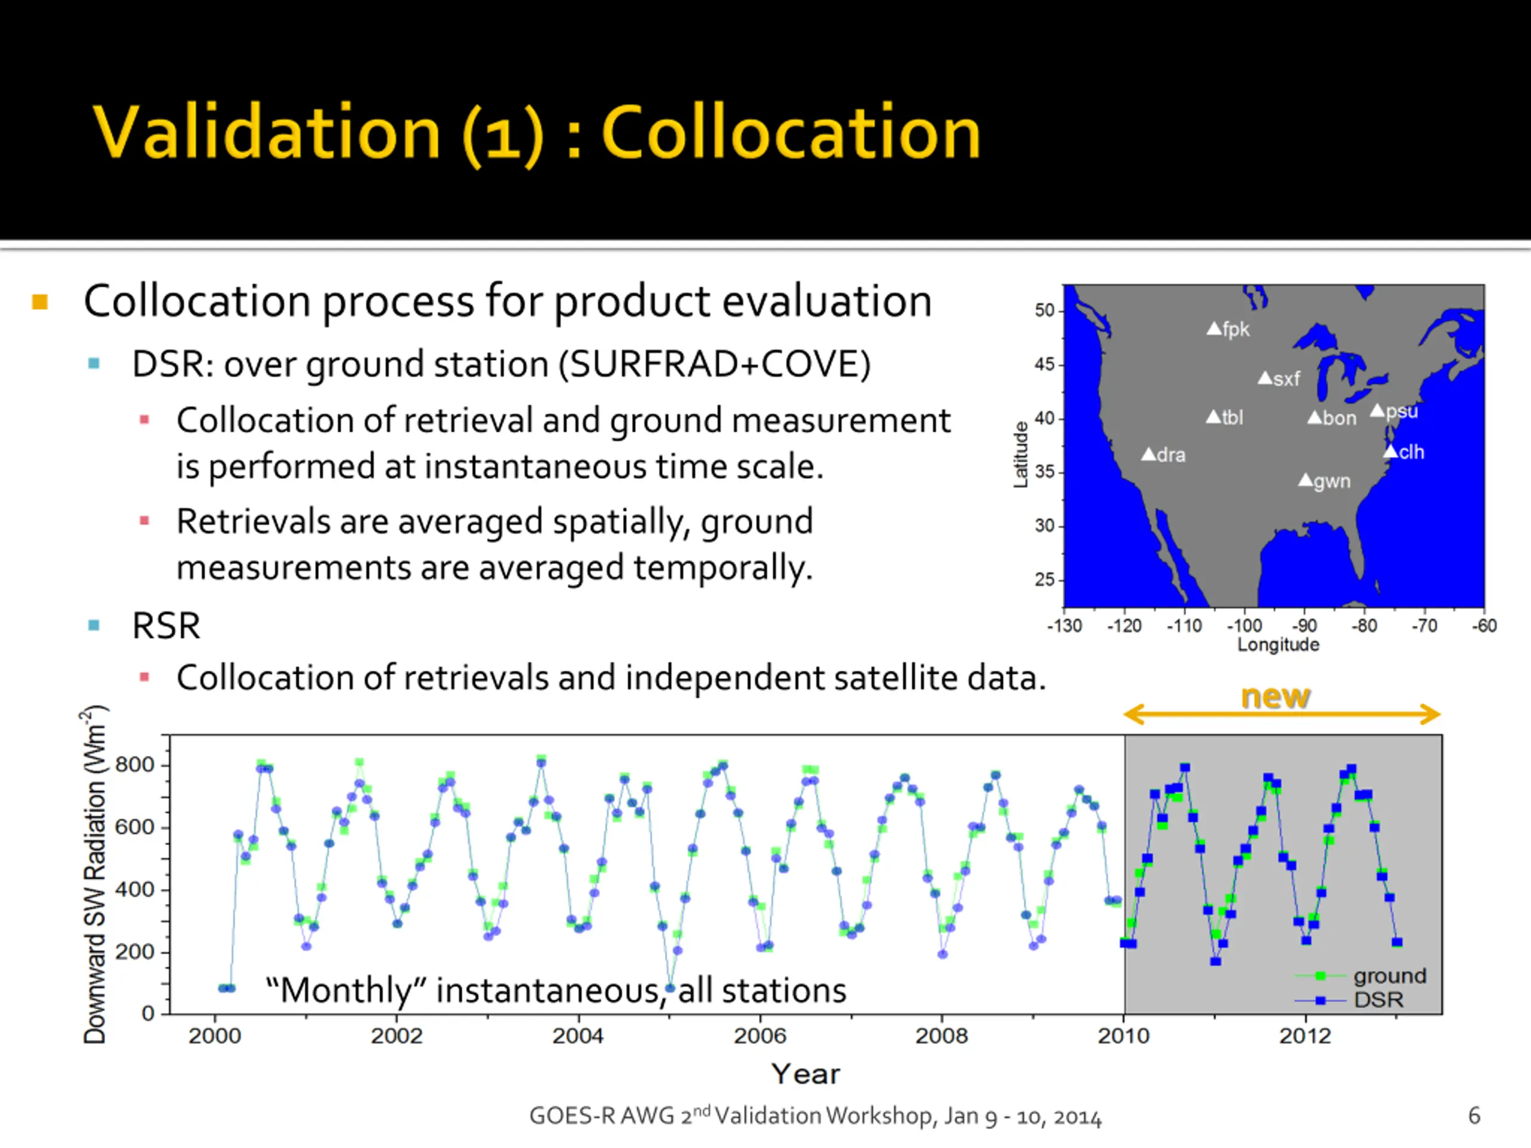Screen dimensions: 1531x1148
Task: Click the 'Year' axis title
Action: point(806,1074)
